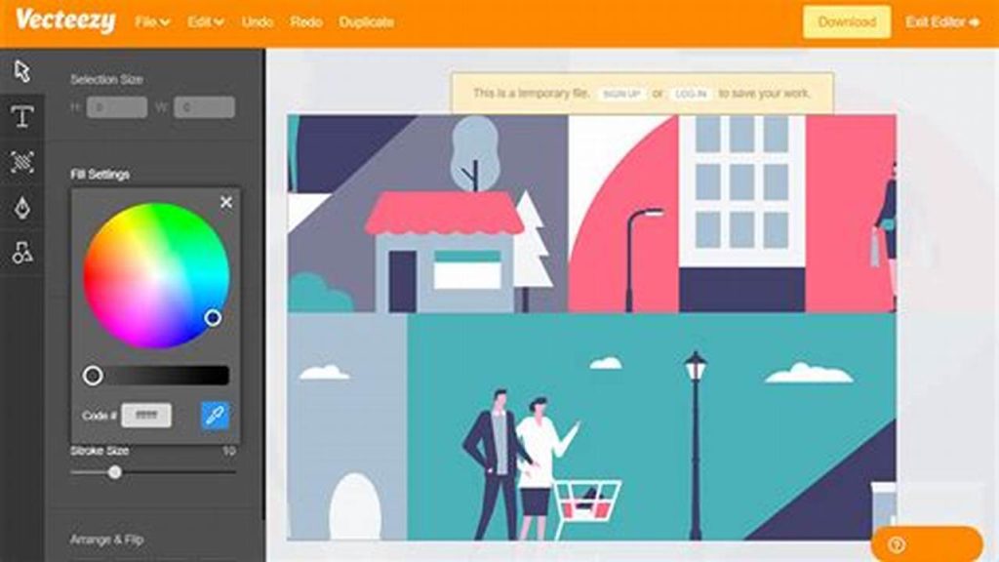Image resolution: width=999 pixels, height=562 pixels.
Task: Click inside the Code # hex field
Action: [x=148, y=415]
